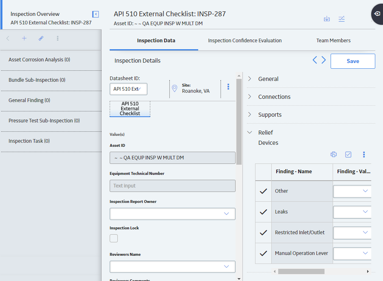
Task: Click the Finding - Name column header
Action: click(302, 172)
